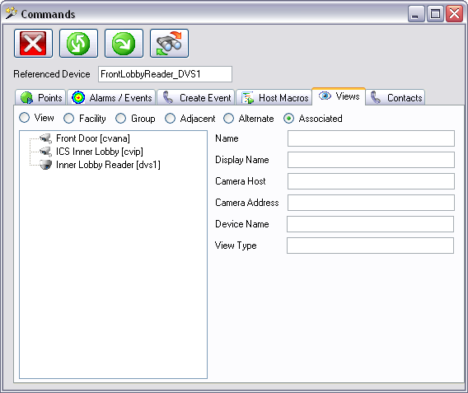Viewport: 468px width, 393px height.
Task: Select the Facility radio button
Action: click(68, 119)
